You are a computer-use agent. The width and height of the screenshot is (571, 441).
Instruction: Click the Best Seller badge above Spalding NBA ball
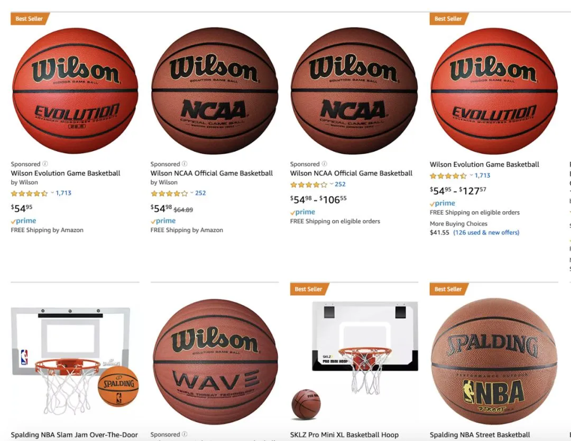(448, 289)
